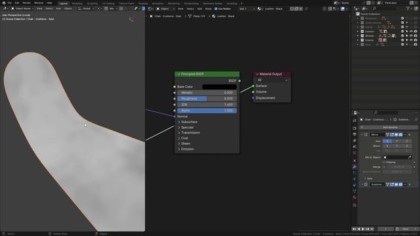Click the Mirror Object eyedropper icon

pos(409,157)
